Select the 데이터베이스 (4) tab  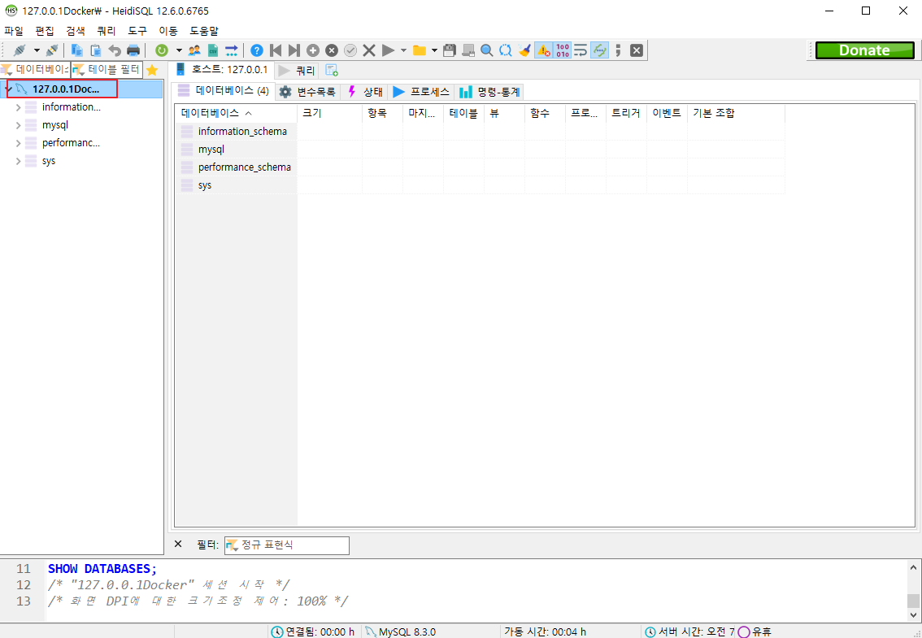pyautogui.click(x=224, y=90)
